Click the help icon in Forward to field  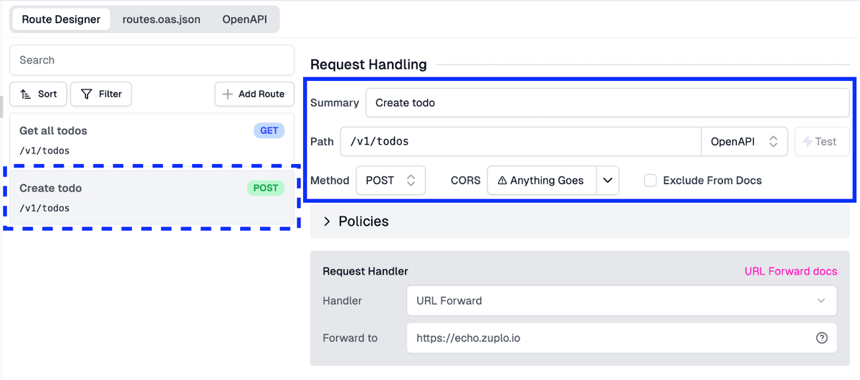coord(822,338)
